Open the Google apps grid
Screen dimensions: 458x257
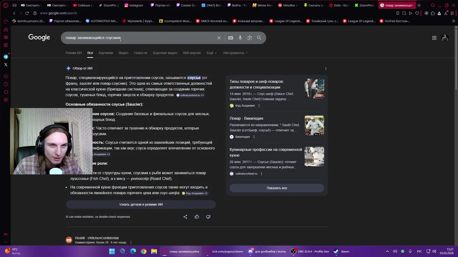pos(434,38)
